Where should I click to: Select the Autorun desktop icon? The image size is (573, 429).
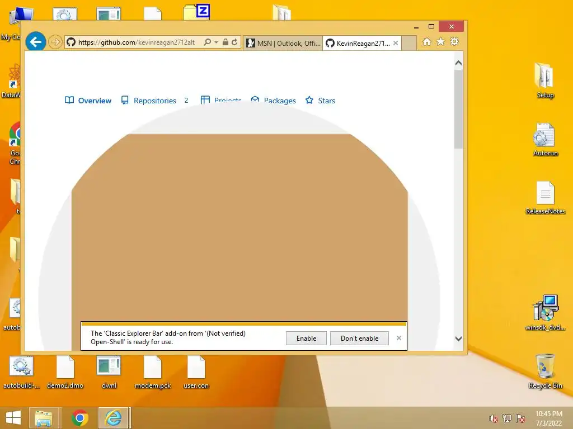[x=545, y=140]
